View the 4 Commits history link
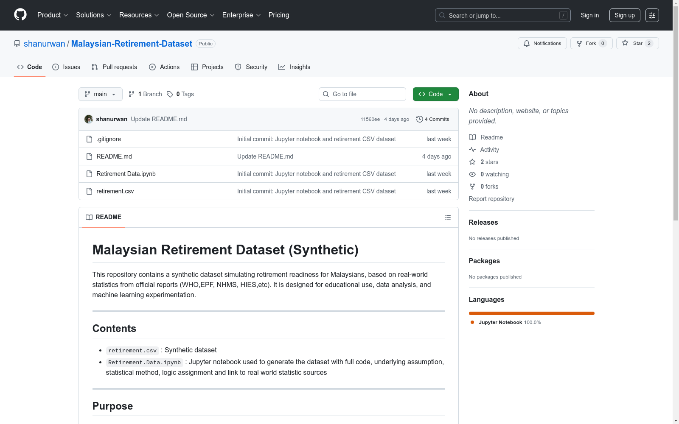The height and width of the screenshot is (424, 679). pos(433,119)
